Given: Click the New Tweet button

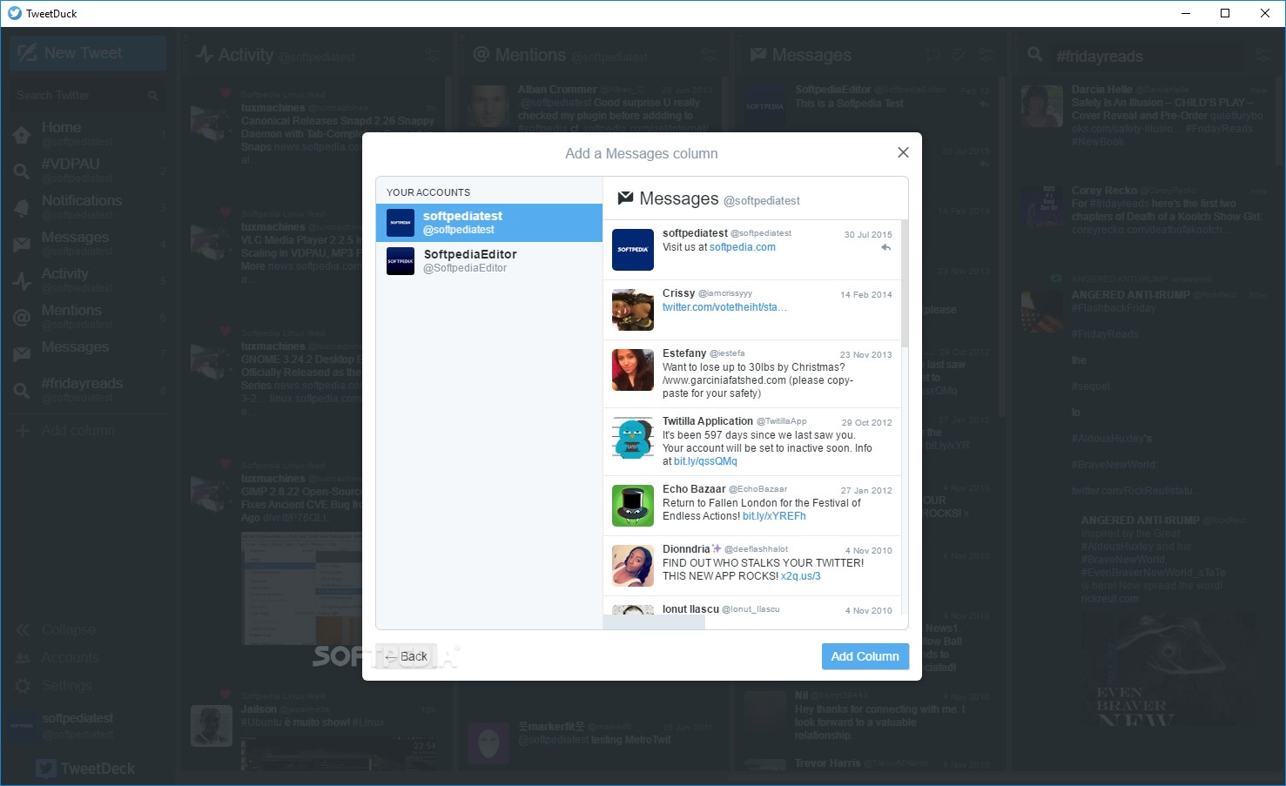Looking at the screenshot, I should click(87, 53).
